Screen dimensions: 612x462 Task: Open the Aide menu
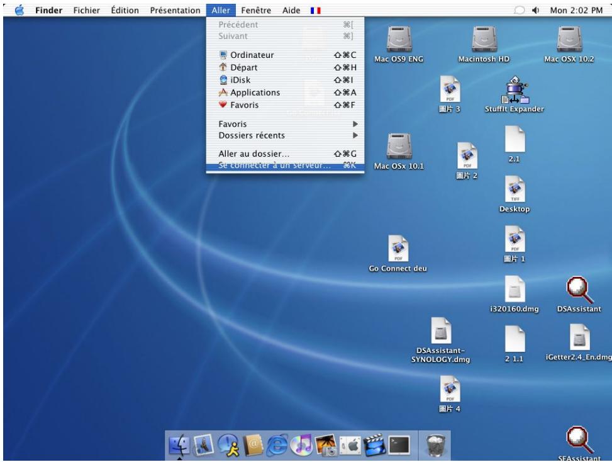coord(291,11)
